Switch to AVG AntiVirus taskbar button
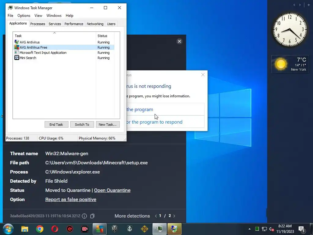This screenshot has width=313, height=235. [100, 229]
